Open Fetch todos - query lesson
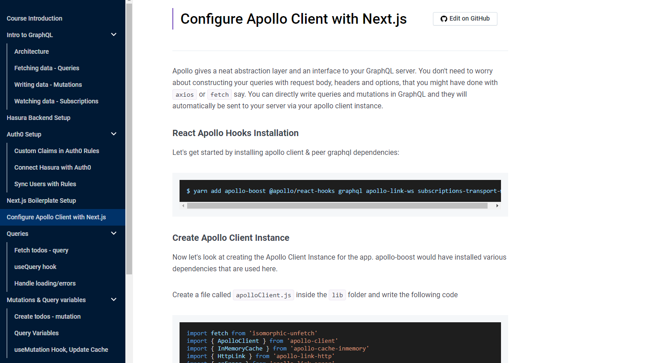This screenshot has height=363, width=668. [x=41, y=250]
